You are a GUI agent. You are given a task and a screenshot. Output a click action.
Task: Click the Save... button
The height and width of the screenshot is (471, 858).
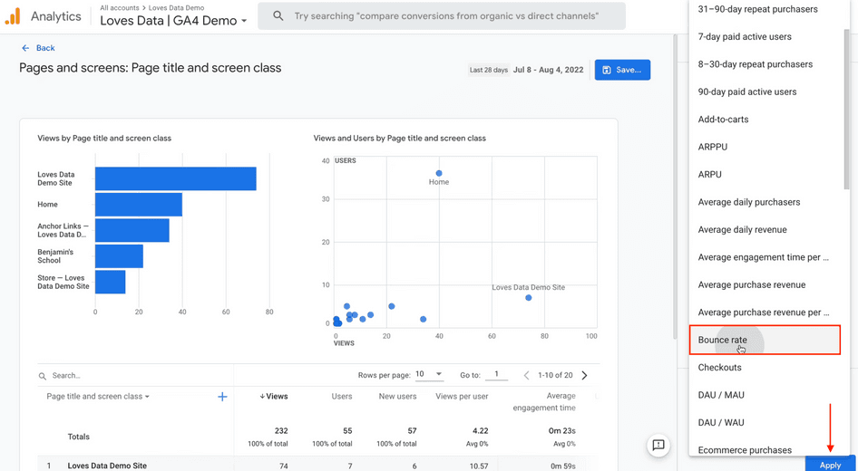coord(623,70)
